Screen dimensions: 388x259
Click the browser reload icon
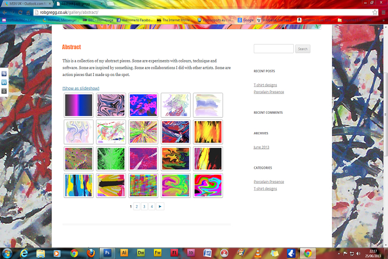[21, 13]
